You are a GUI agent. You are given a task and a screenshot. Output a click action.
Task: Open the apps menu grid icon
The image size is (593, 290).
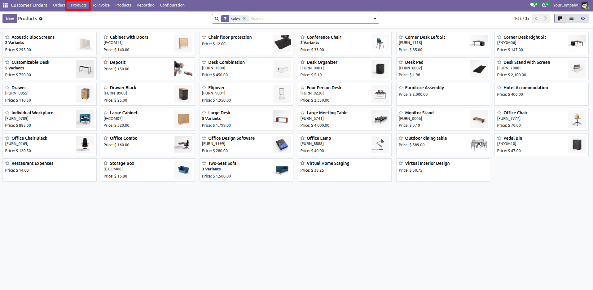pyautogui.click(x=5, y=5)
